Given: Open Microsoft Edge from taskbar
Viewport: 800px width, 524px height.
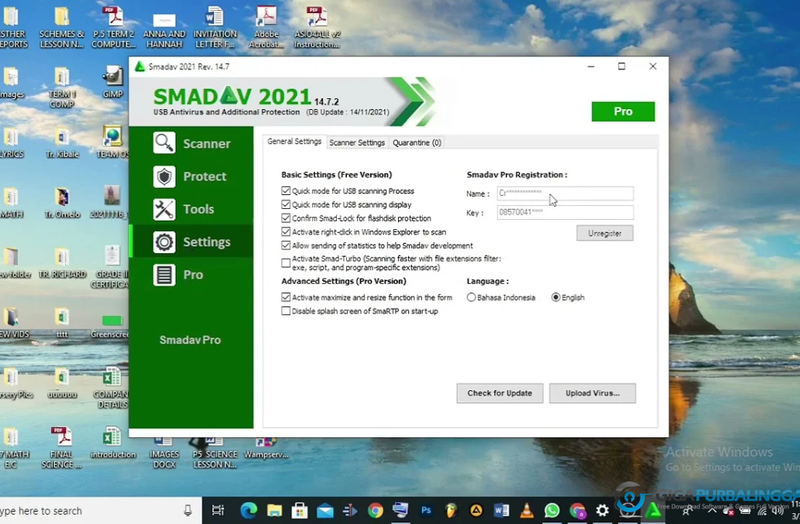Looking at the screenshot, I should [x=249, y=510].
